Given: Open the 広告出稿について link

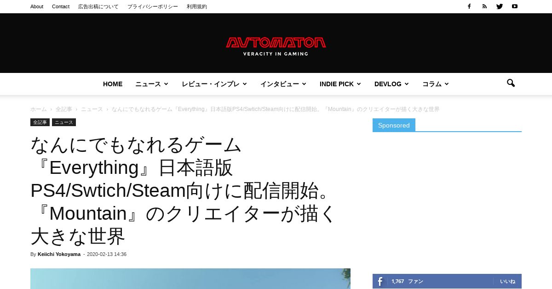Looking at the screenshot, I should (98, 6).
